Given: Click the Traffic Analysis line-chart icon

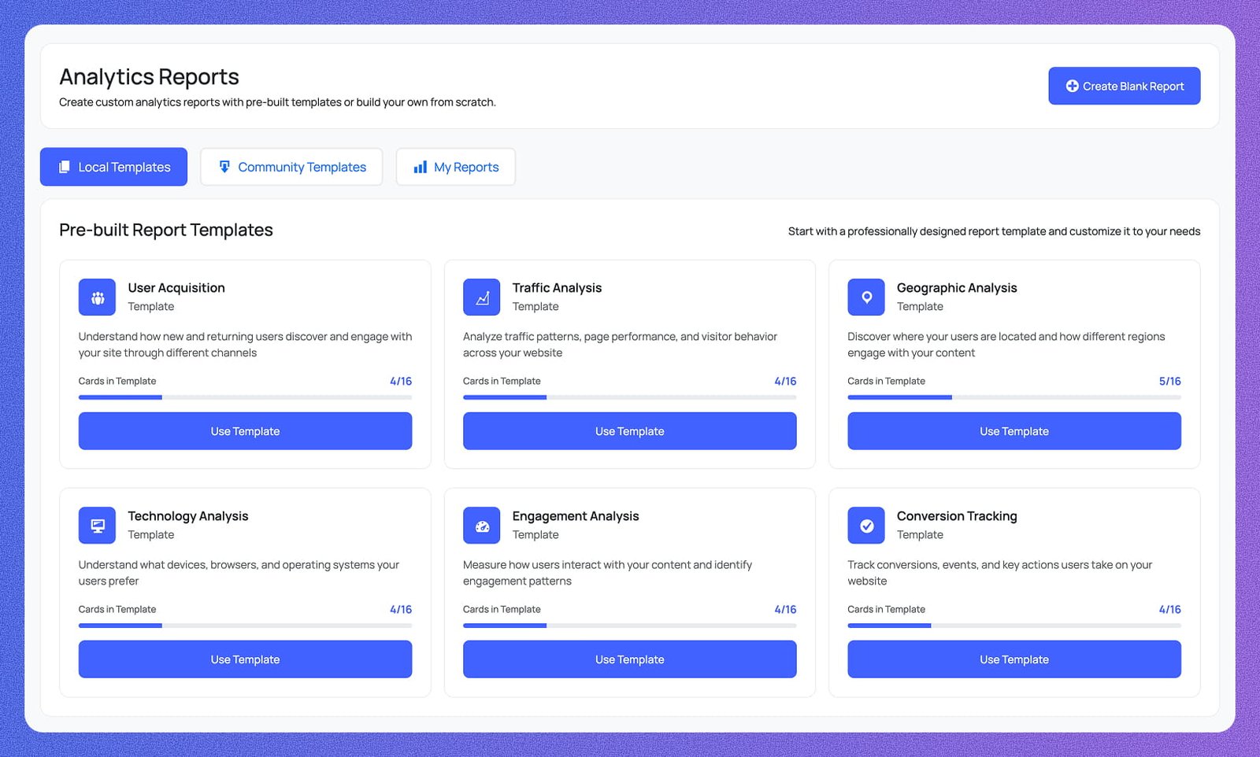Looking at the screenshot, I should click(481, 297).
